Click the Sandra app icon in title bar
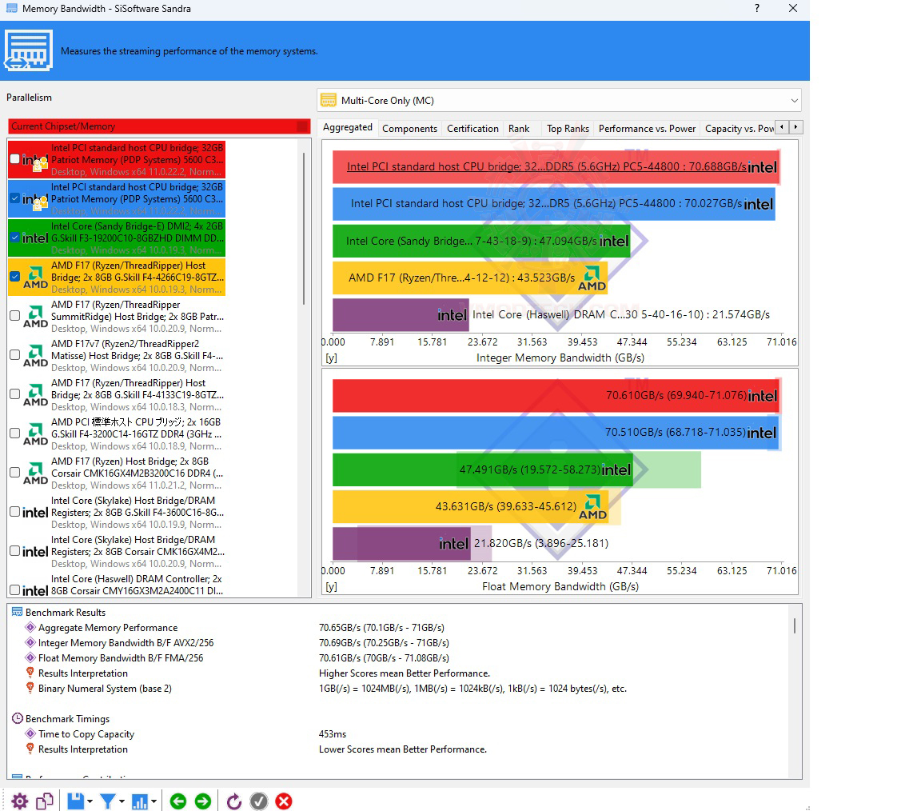Viewport: 921px width, 811px height. click(x=11, y=8)
